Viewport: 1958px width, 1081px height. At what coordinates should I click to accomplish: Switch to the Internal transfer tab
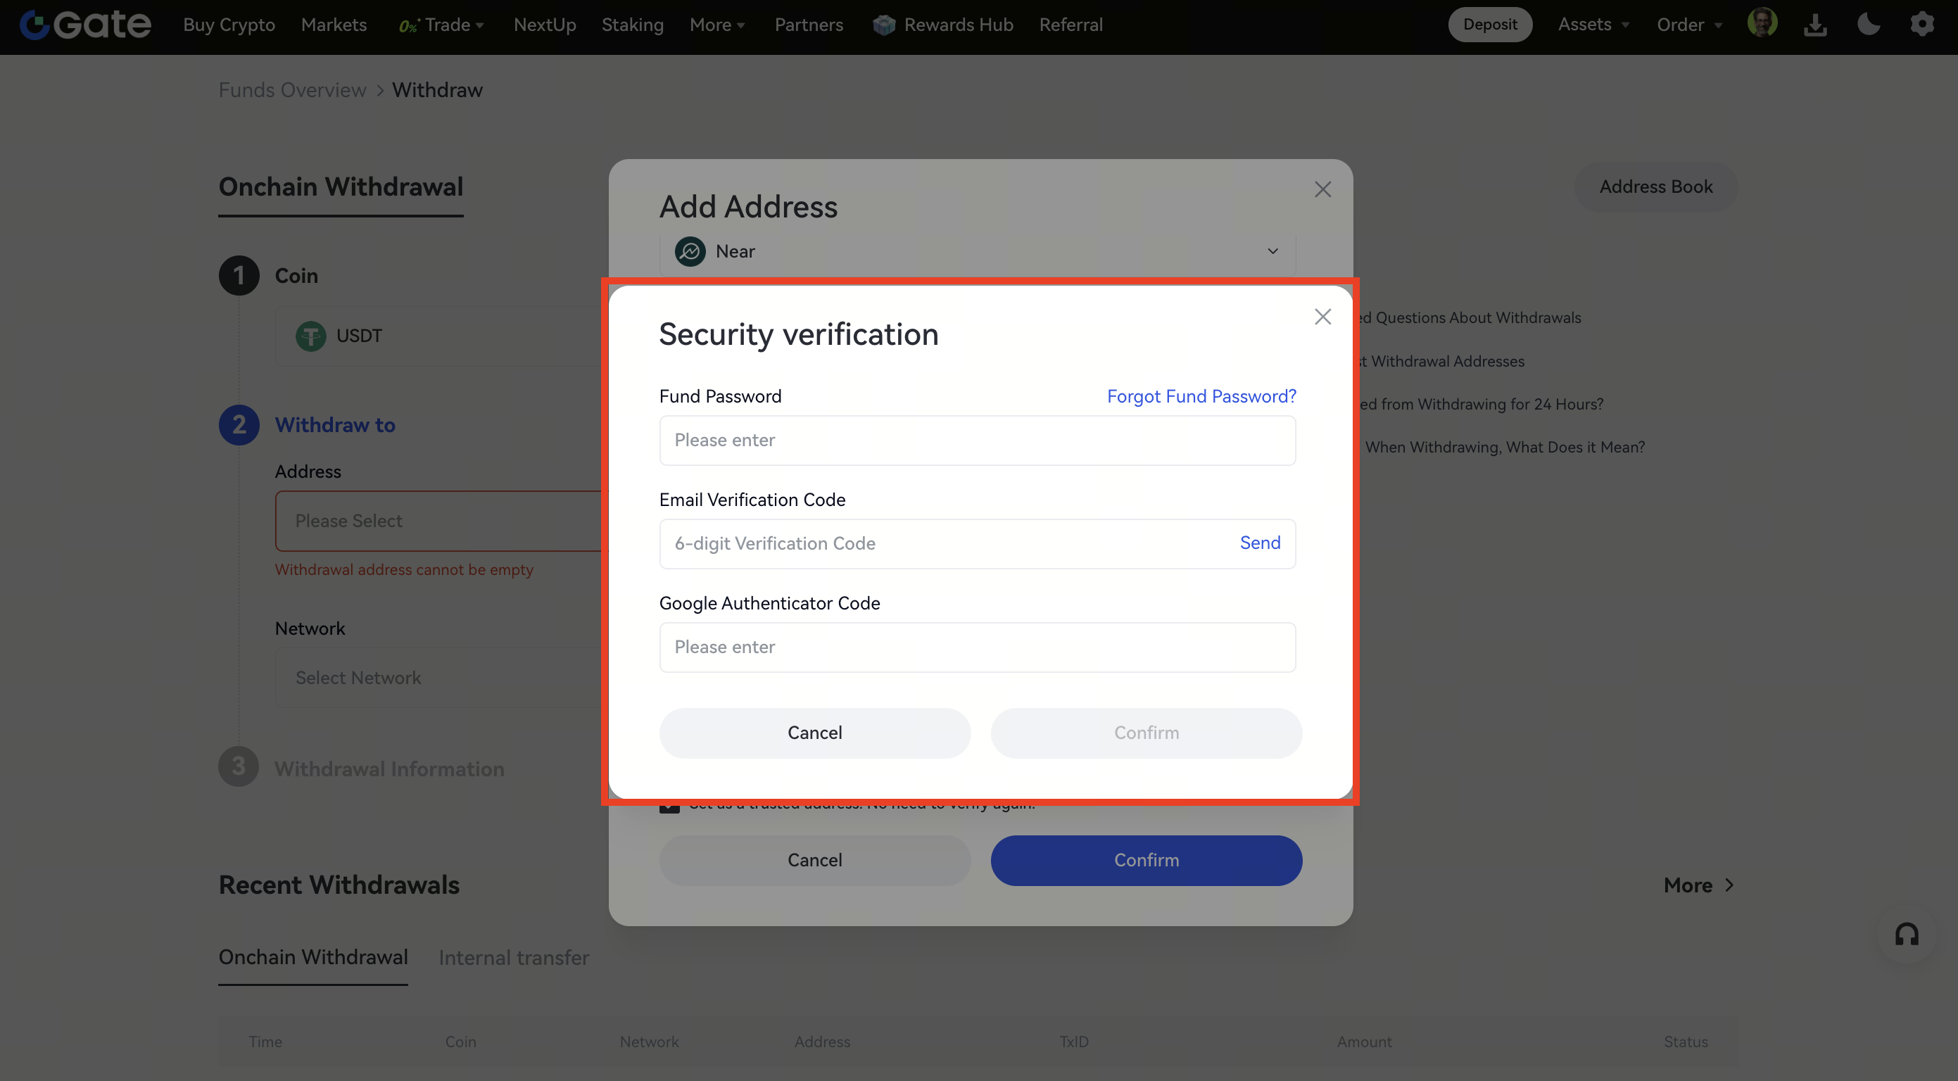pos(514,958)
